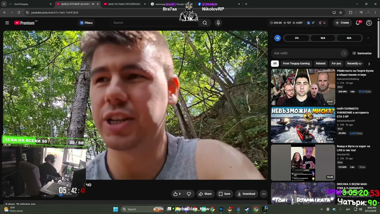The width and height of the screenshot is (380, 214).
Task: Open more actions three-dot button under video
Action: [264, 194]
